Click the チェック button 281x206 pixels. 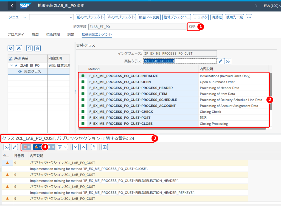(201, 17)
